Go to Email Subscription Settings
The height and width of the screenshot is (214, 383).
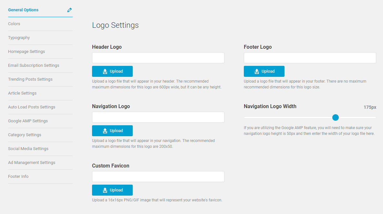(34, 66)
